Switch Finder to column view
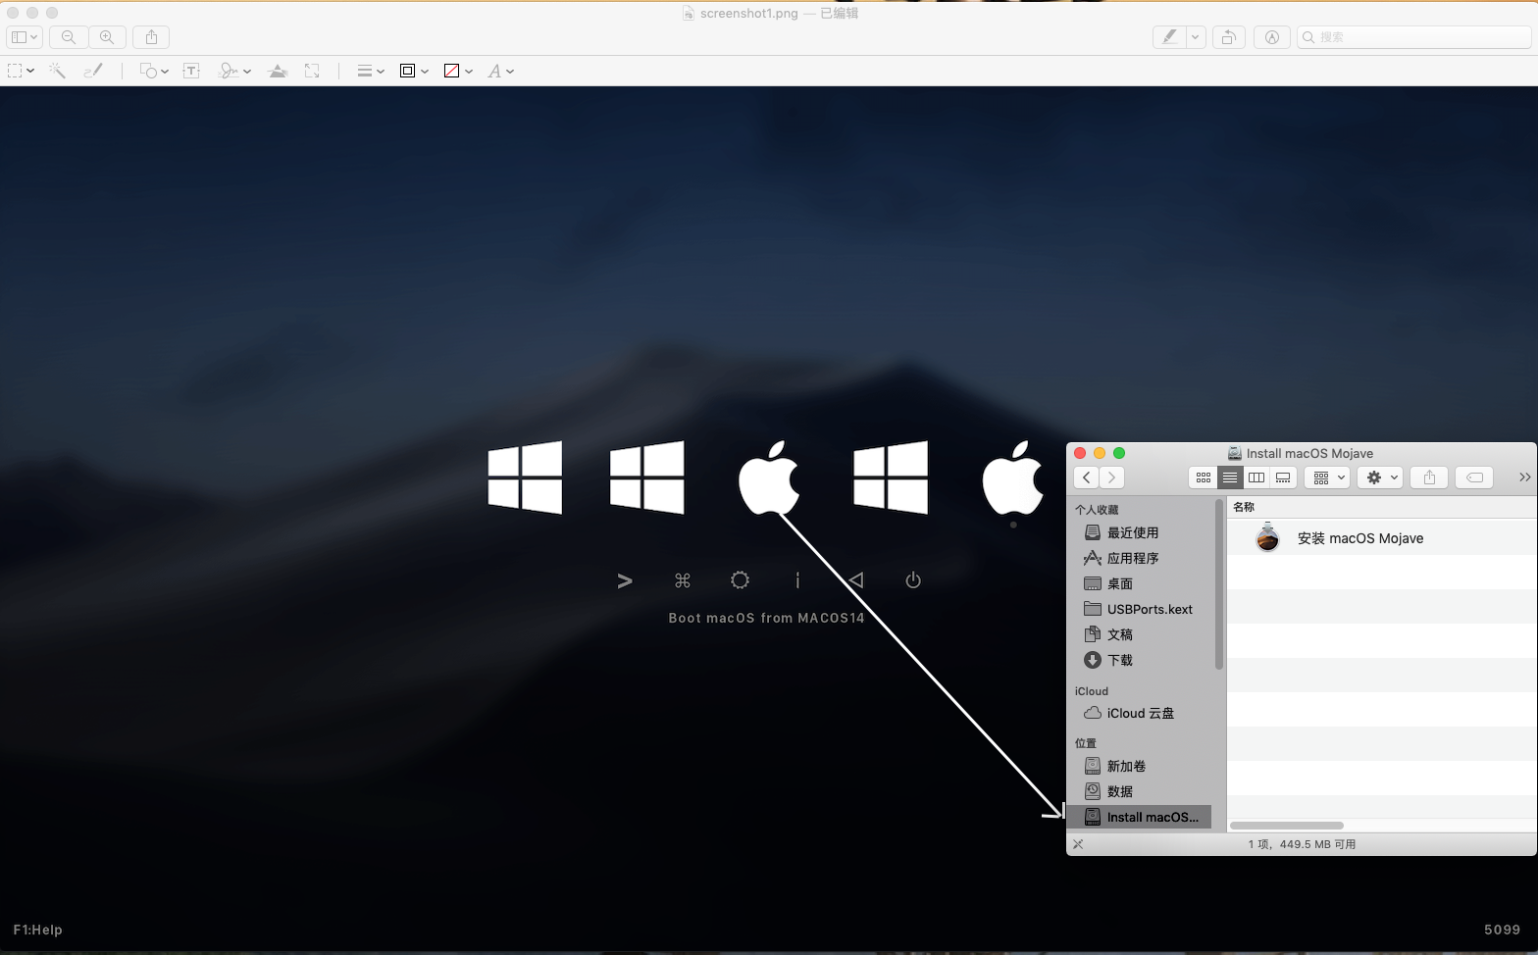Viewport: 1538px width, 955px height. coord(1256,477)
